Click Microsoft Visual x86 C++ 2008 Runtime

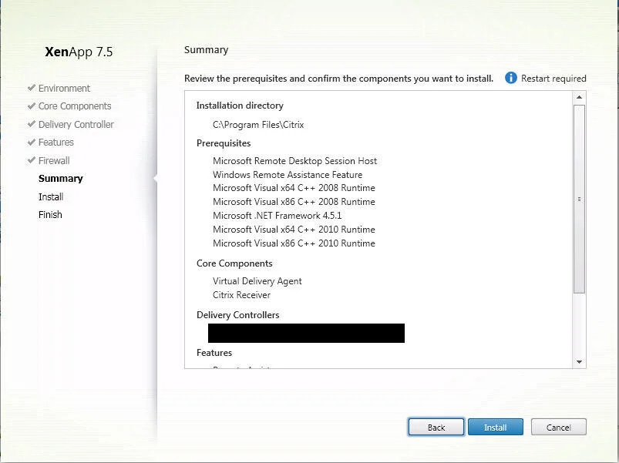pyautogui.click(x=294, y=202)
